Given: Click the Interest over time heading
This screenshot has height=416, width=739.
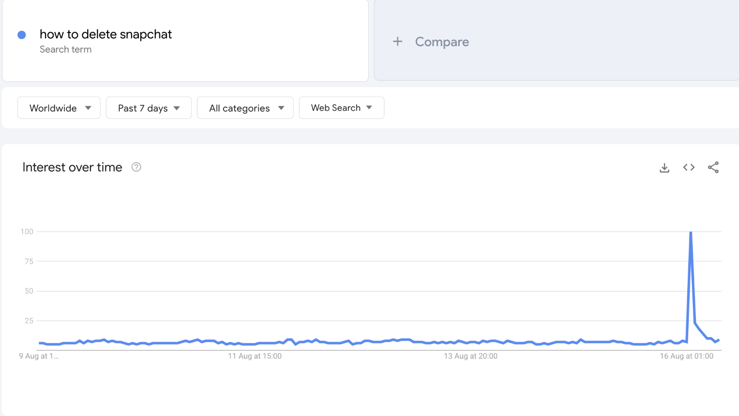Looking at the screenshot, I should (73, 167).
